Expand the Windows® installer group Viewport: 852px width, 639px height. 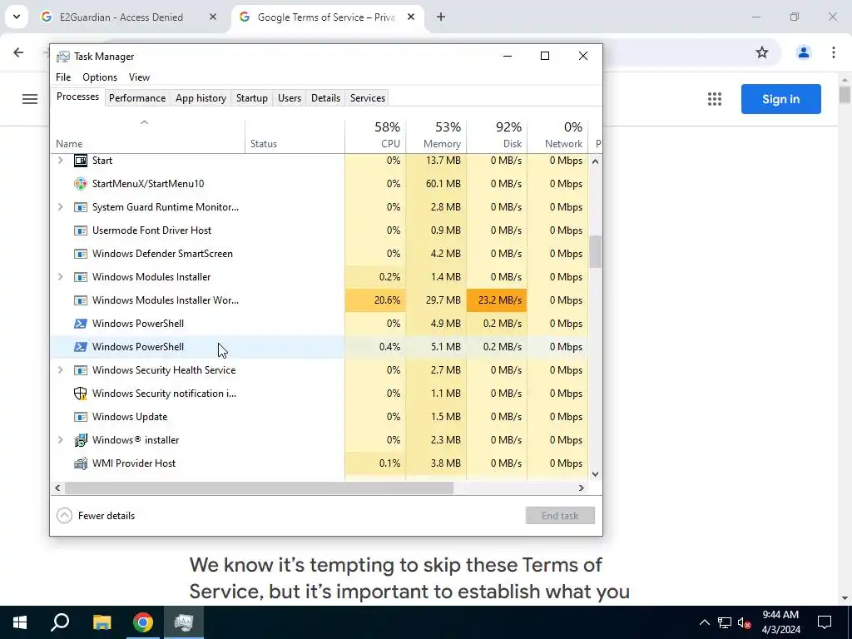coord(60,440)
